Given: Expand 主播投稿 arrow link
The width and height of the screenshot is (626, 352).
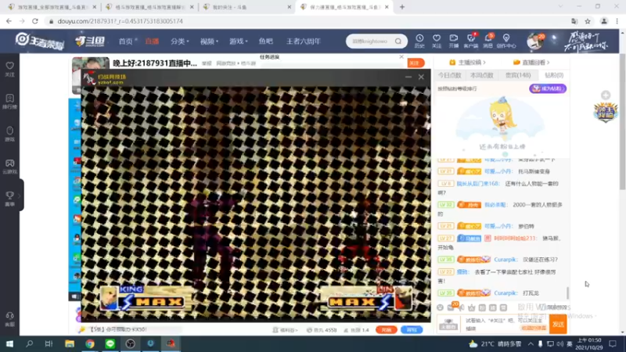Looking at the screenshot, I should (x=467, y=63).
